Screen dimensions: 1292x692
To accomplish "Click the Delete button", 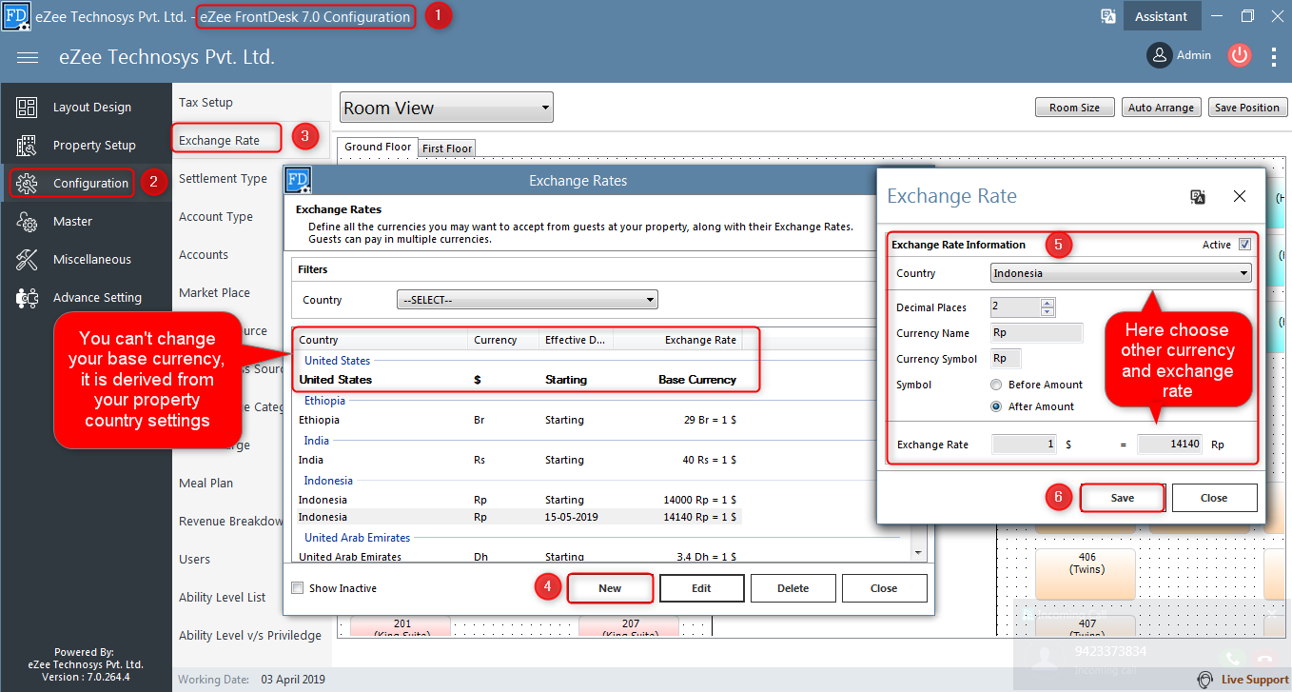I will [793, 588].
